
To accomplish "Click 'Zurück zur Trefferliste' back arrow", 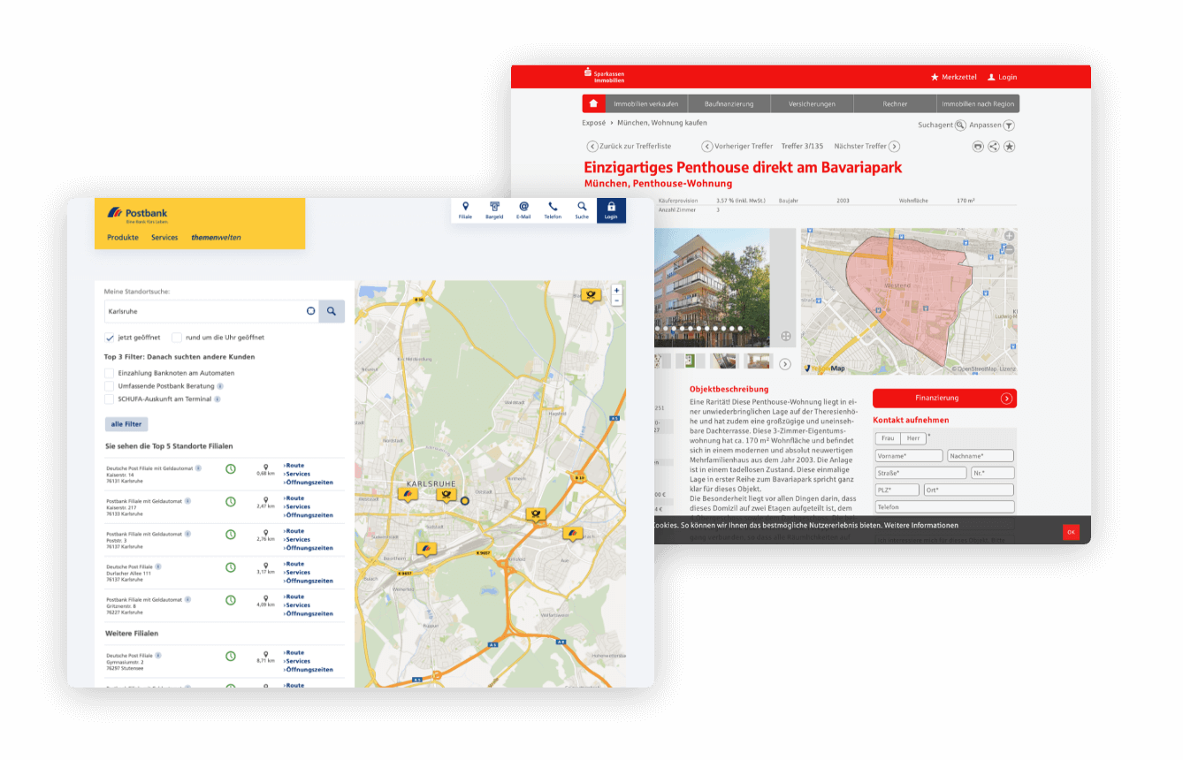I will click(x=592, y=147).
